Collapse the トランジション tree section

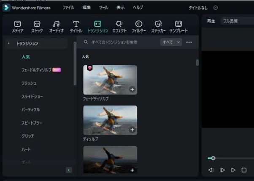click(x=8, y=43)
